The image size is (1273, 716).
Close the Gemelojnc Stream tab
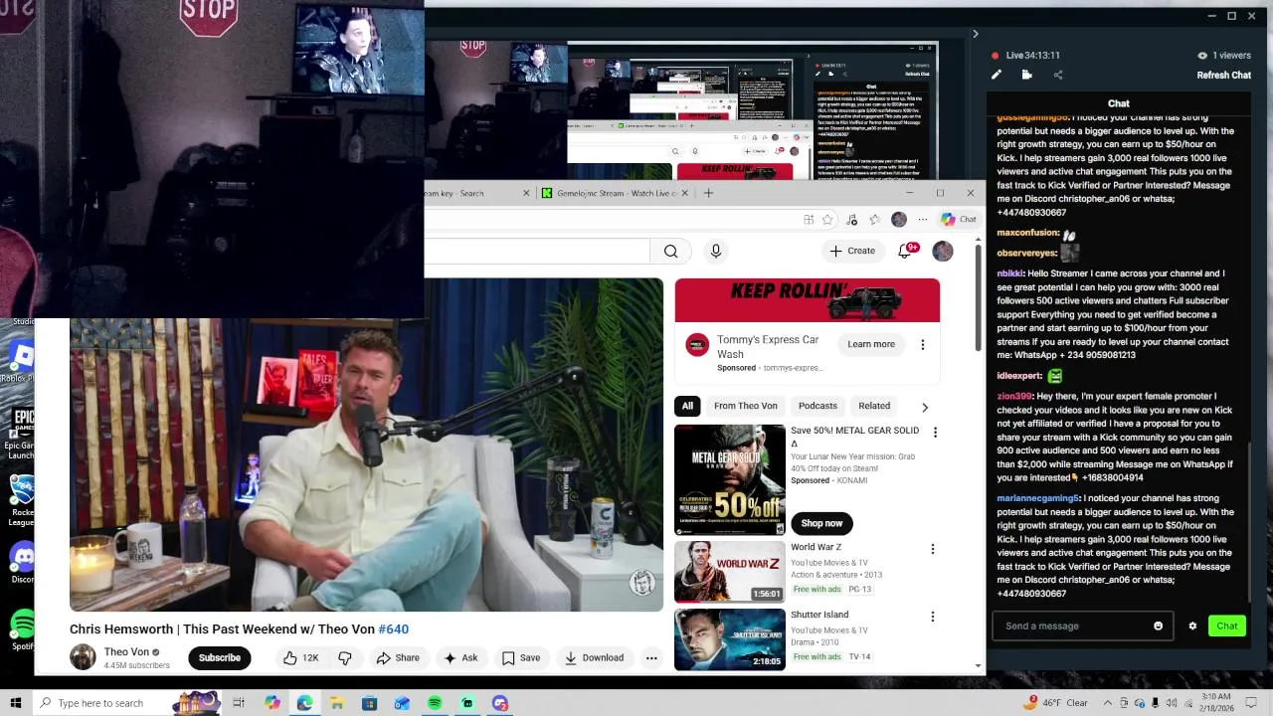[684, 193]
